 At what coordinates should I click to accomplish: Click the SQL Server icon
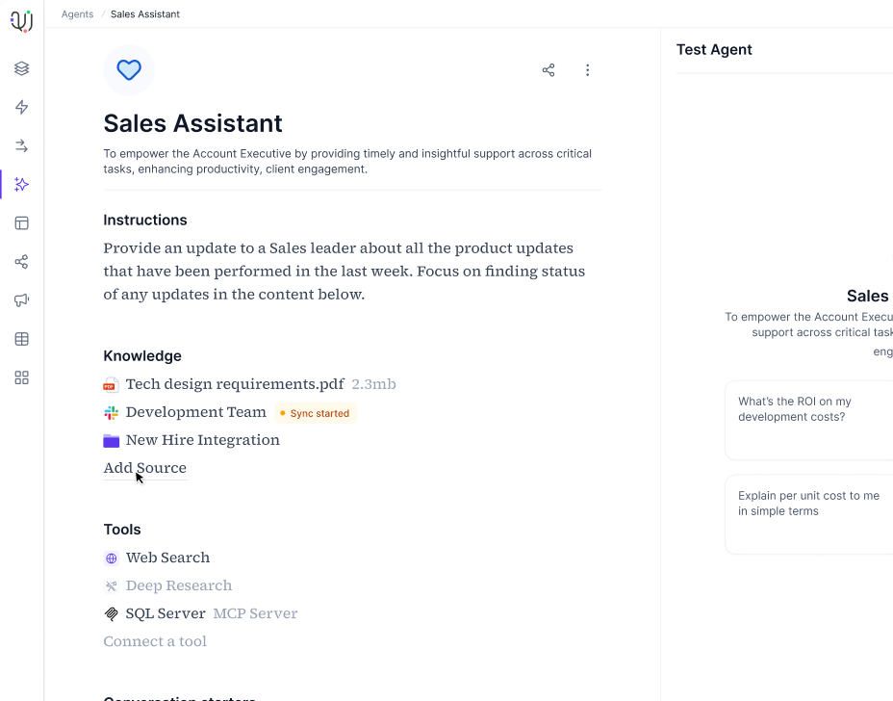coord(111,613)
